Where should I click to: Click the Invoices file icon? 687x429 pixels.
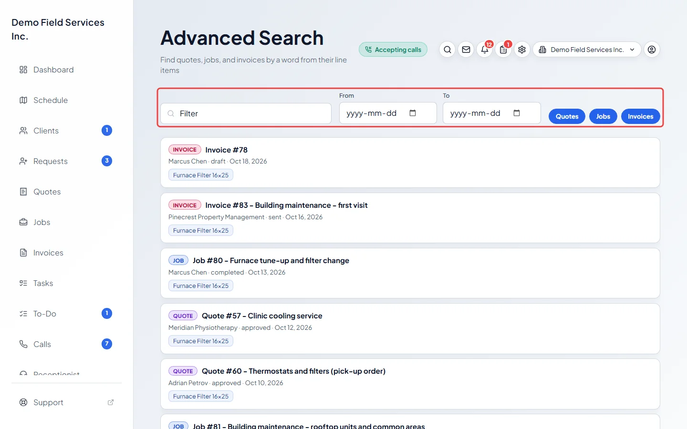pos(23,253)
